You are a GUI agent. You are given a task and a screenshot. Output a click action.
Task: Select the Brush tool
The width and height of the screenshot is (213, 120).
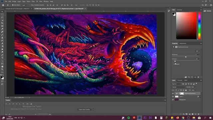(x=2, y=35)
